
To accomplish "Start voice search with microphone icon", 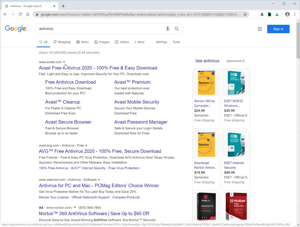I will [x=168, y=29].
